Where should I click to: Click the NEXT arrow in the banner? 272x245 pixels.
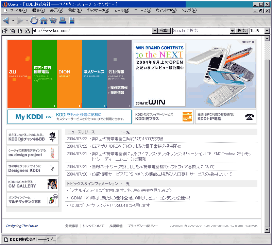tap(248, 42)
